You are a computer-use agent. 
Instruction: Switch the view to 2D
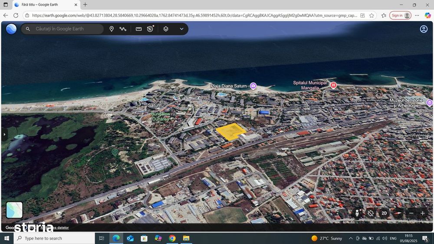[384, 213]
